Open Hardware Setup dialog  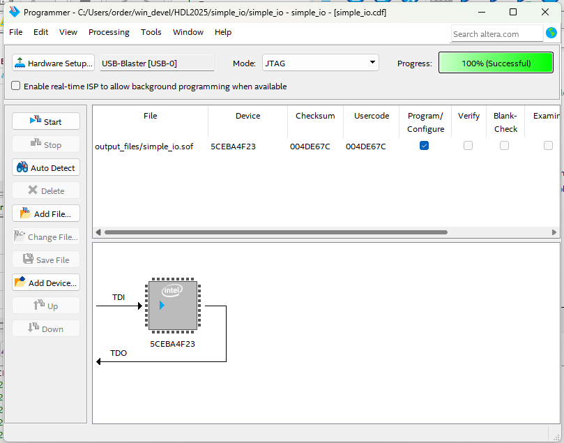coord(53,63)
